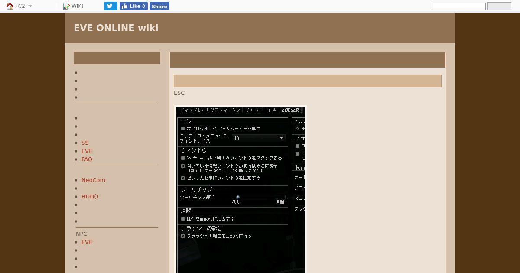Click the Facebook Share button

pyautogui.click(x=159, y=6)
